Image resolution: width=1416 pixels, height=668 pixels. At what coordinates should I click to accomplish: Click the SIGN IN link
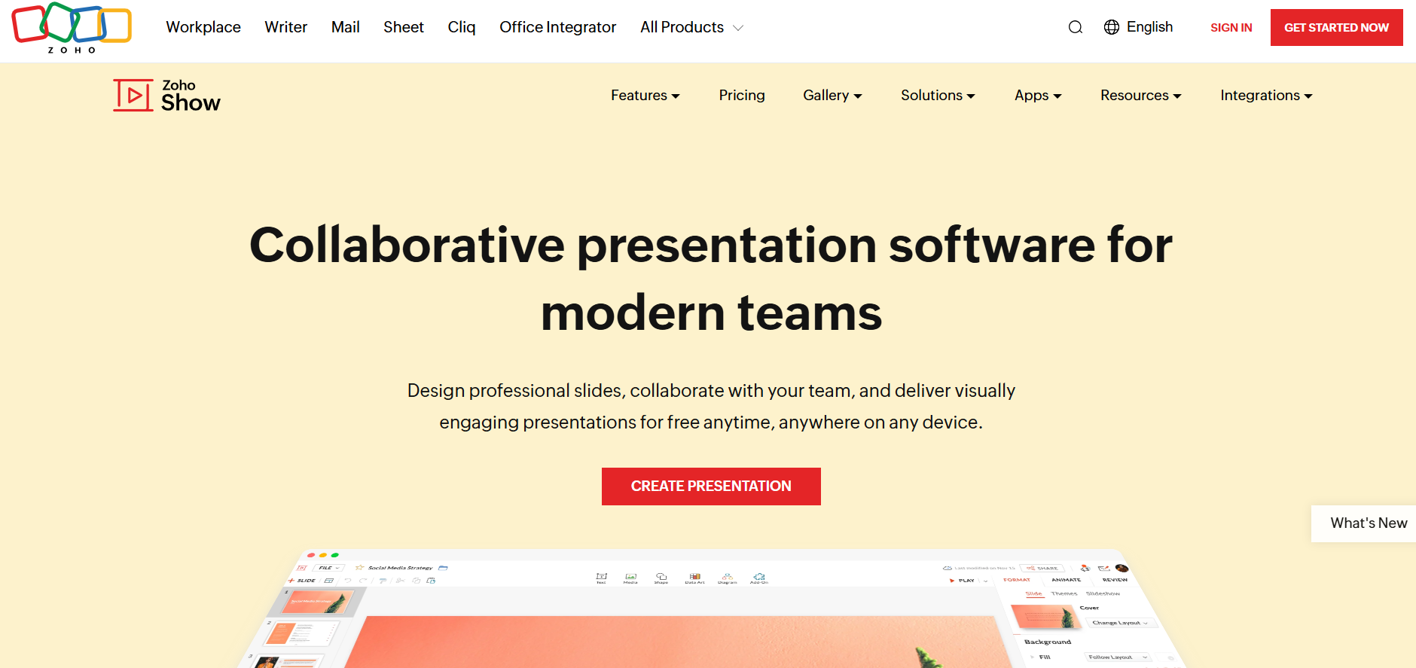pos(1231,28)
